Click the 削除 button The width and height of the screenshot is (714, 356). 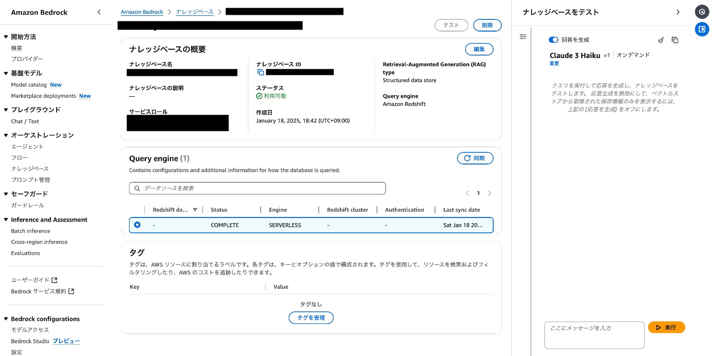coord(488,25)
